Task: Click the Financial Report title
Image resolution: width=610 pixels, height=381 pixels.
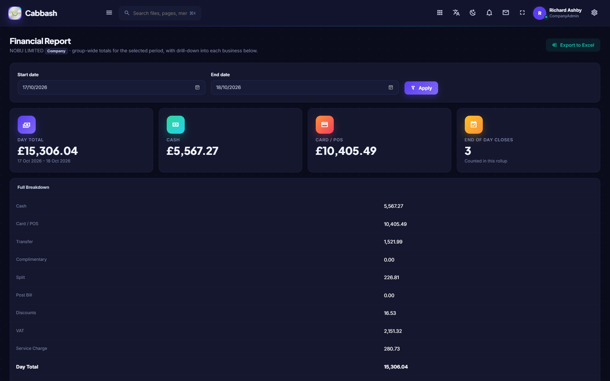Action: tap(40, 41)
